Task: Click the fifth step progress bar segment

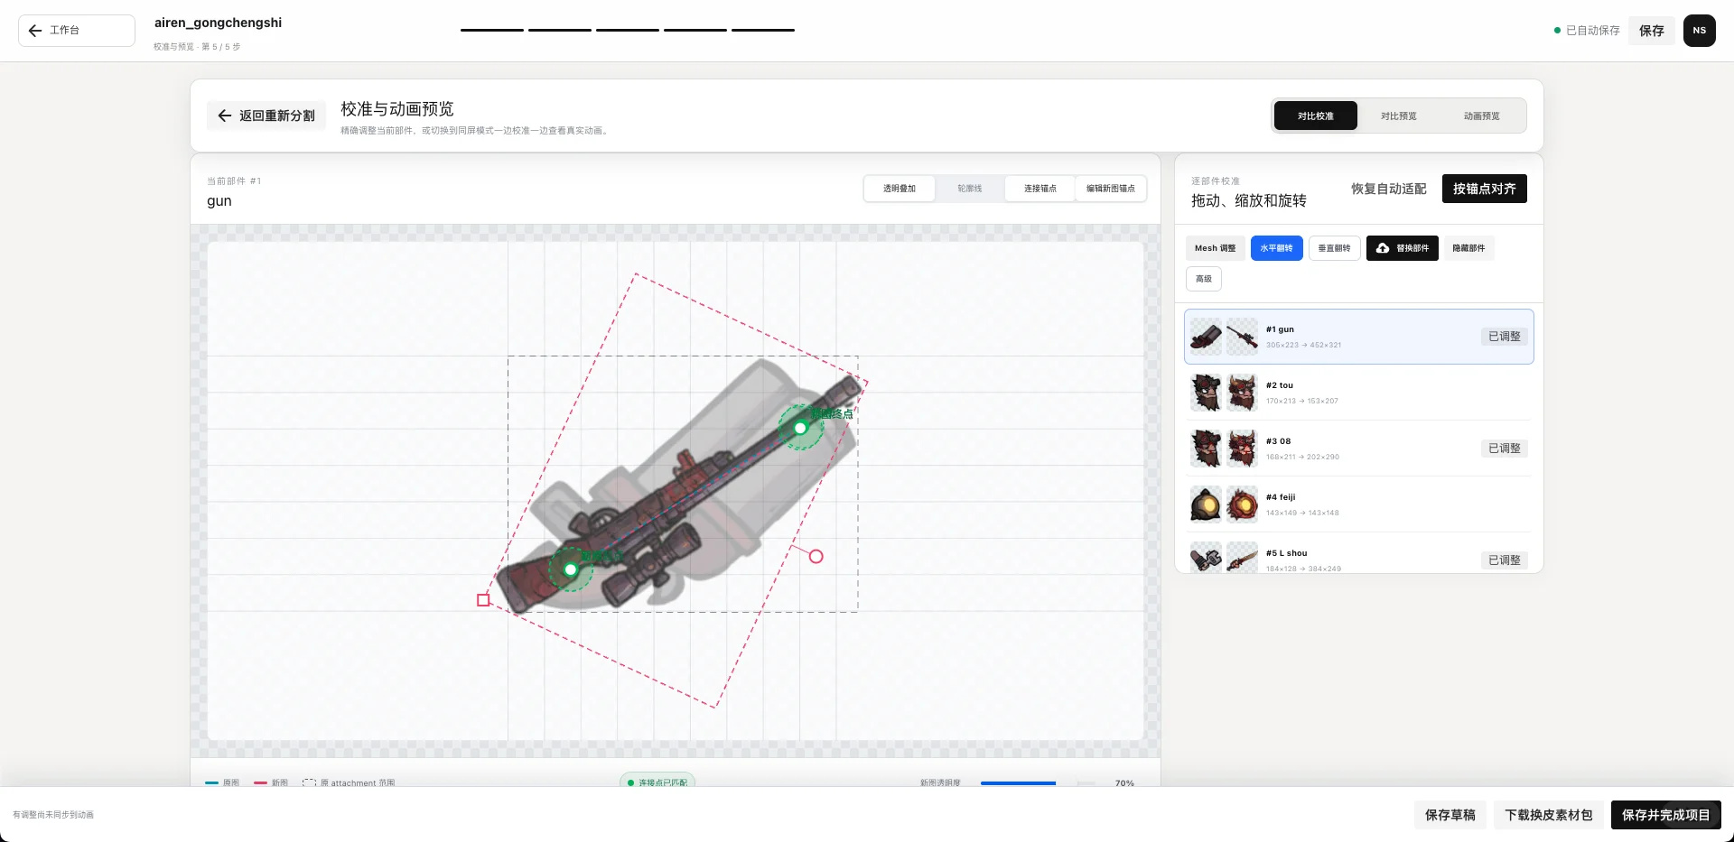Action: coord(763,31)
